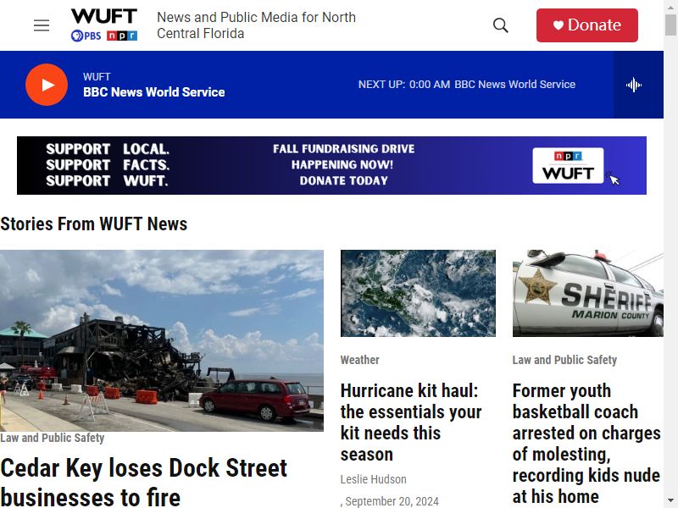
Task: Click the scrollbar down arrow
Action: [670, 501]
